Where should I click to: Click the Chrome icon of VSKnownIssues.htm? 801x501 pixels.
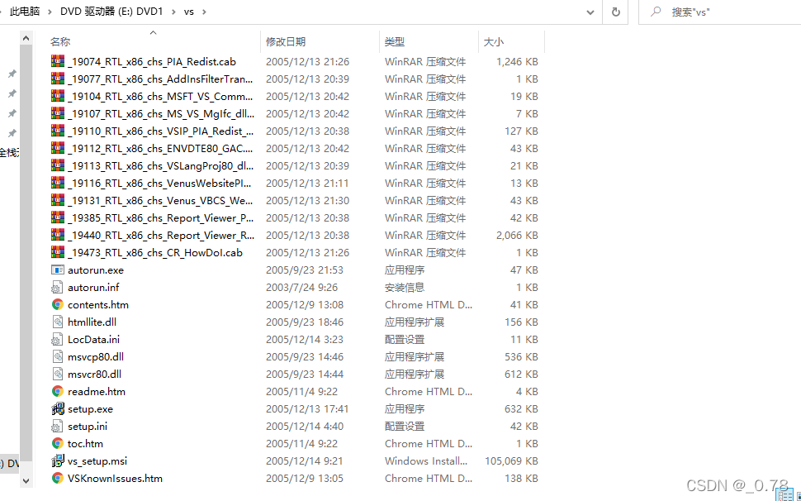[58, 479]
